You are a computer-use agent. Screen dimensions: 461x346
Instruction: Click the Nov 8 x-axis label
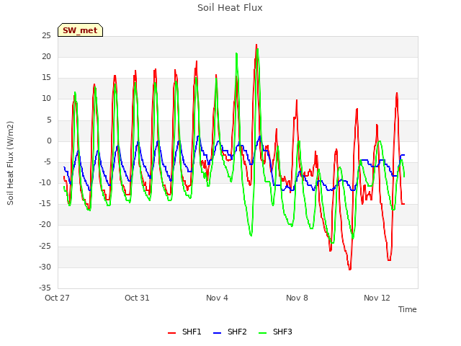click(297, 298)
